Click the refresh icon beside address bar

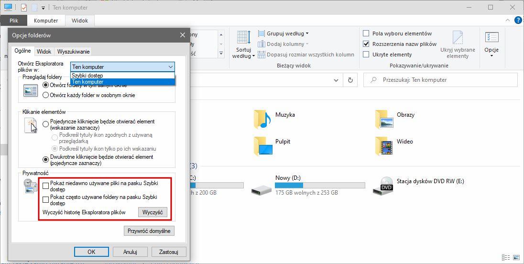pyautogui.click(x=350, y=80)
